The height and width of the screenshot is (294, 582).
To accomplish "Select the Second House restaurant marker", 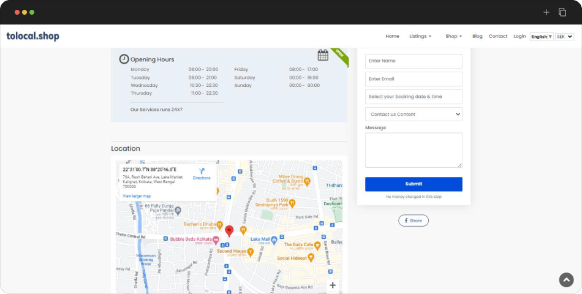I will click(251, 251).
